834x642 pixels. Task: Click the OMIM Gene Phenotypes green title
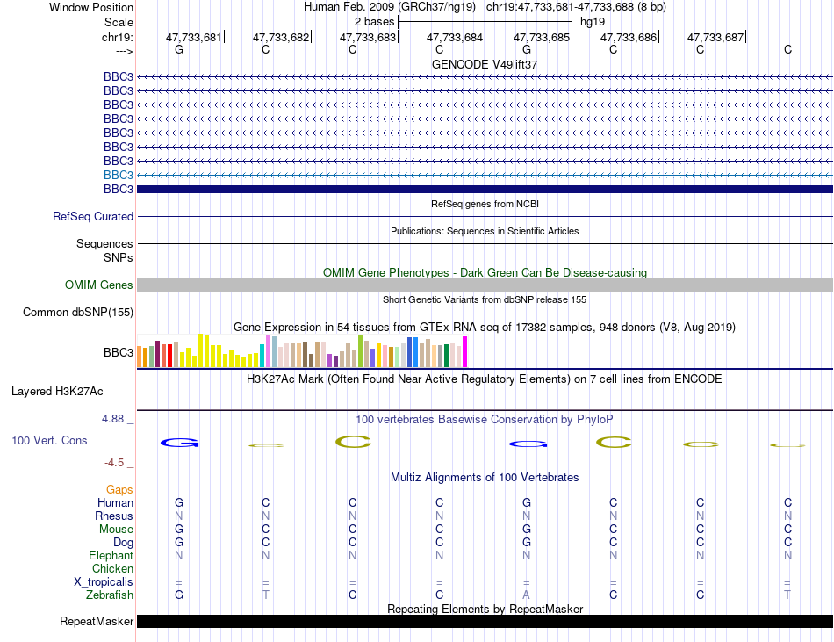[485, 273]
